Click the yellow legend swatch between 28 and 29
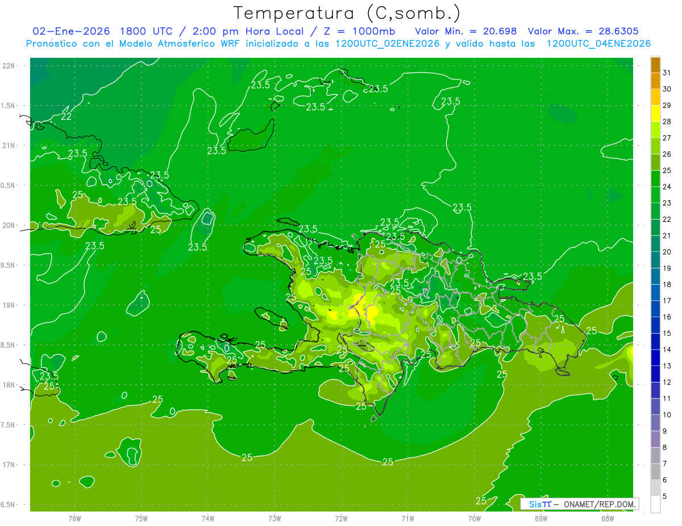The height and width of the screenshot is (526, 682). click(x=655, y=113)
